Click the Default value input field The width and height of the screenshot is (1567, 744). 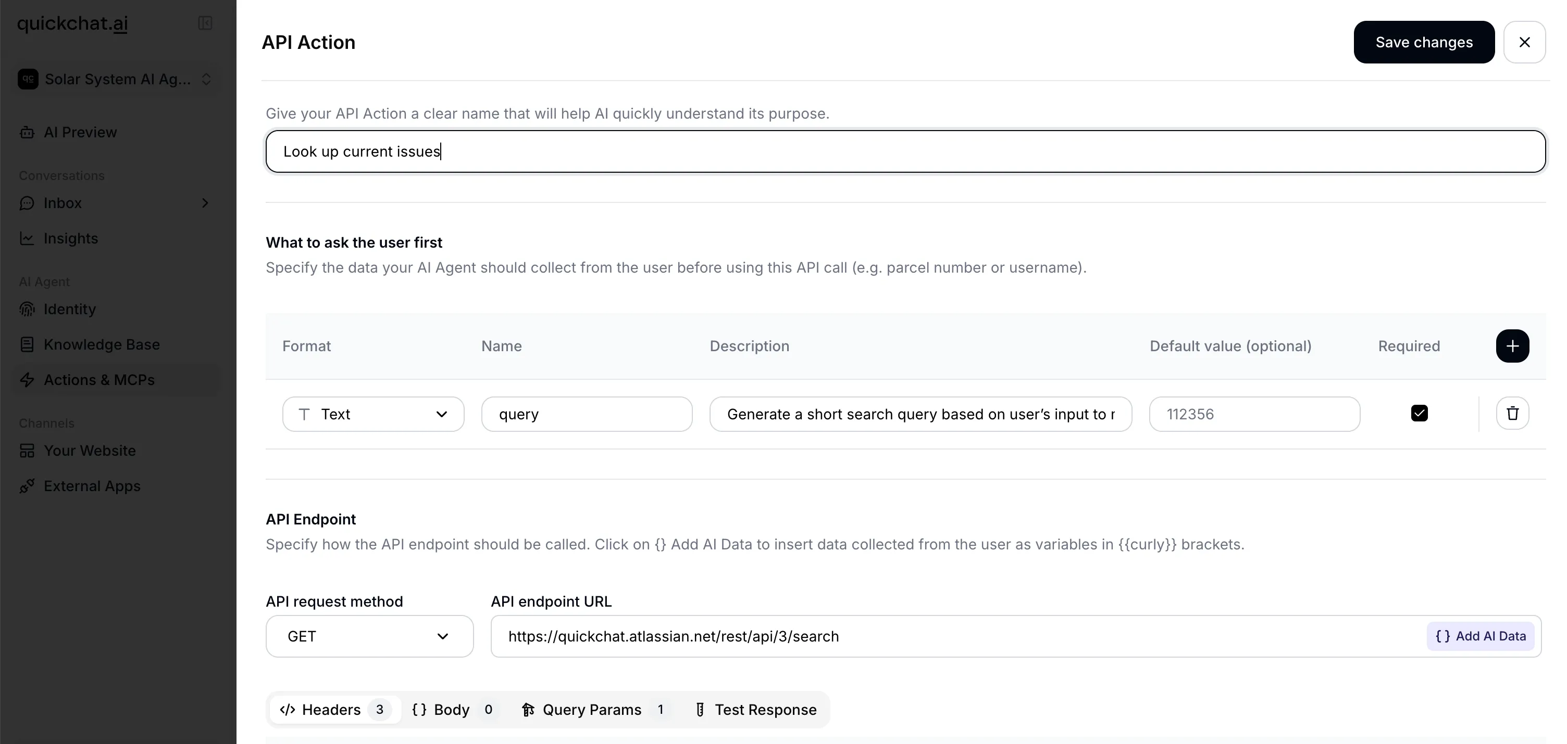[1254, 414]
